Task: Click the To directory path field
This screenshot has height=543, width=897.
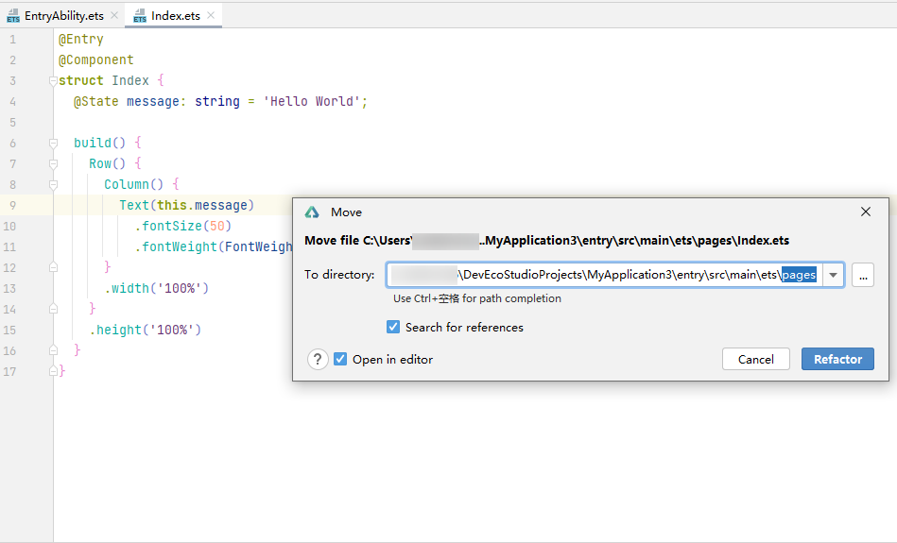Action: point(604,275)
